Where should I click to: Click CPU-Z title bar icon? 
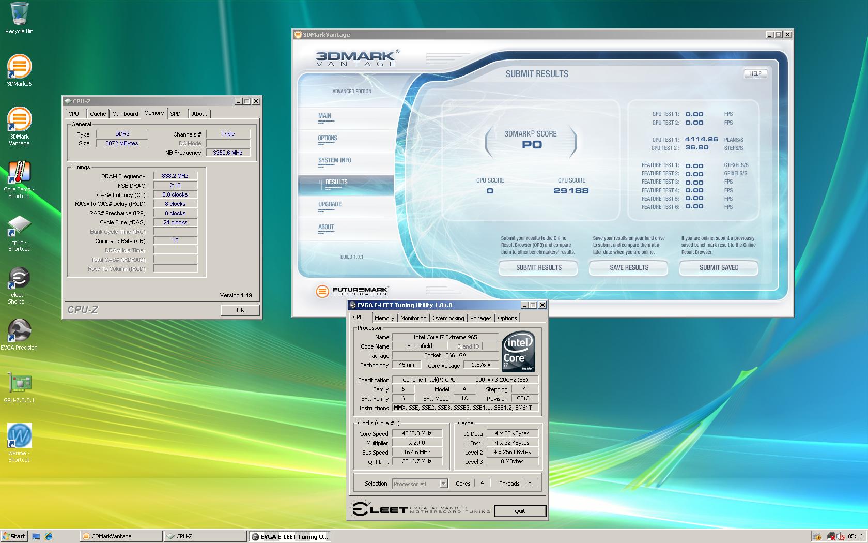click(68, 101)
